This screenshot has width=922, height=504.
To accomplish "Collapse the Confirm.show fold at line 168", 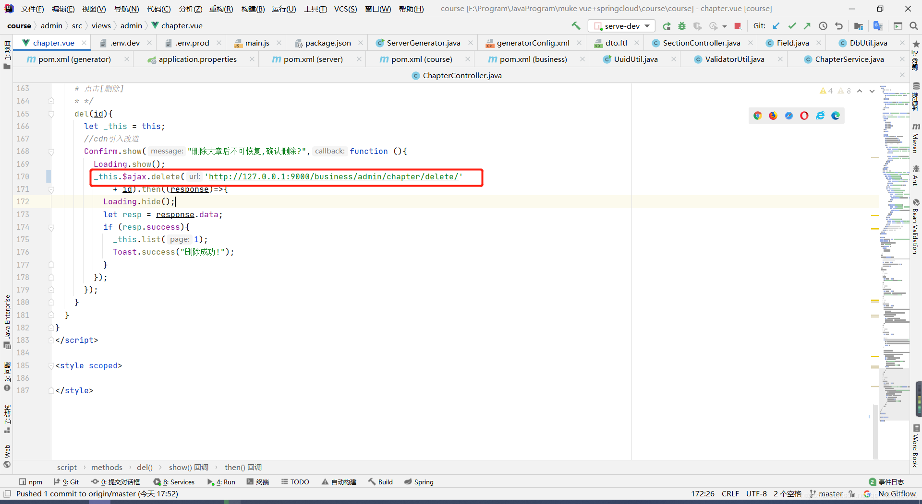I will click(51, 152).
